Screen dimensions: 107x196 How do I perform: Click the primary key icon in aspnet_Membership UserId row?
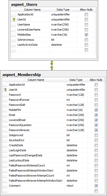pos(5,90)
